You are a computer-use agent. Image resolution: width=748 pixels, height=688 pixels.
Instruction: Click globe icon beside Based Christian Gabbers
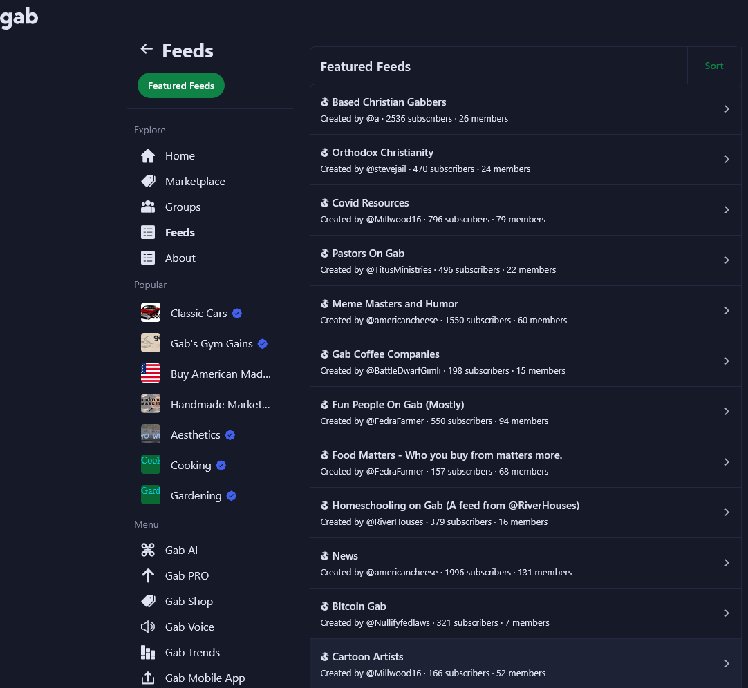(x=324, y=102)
